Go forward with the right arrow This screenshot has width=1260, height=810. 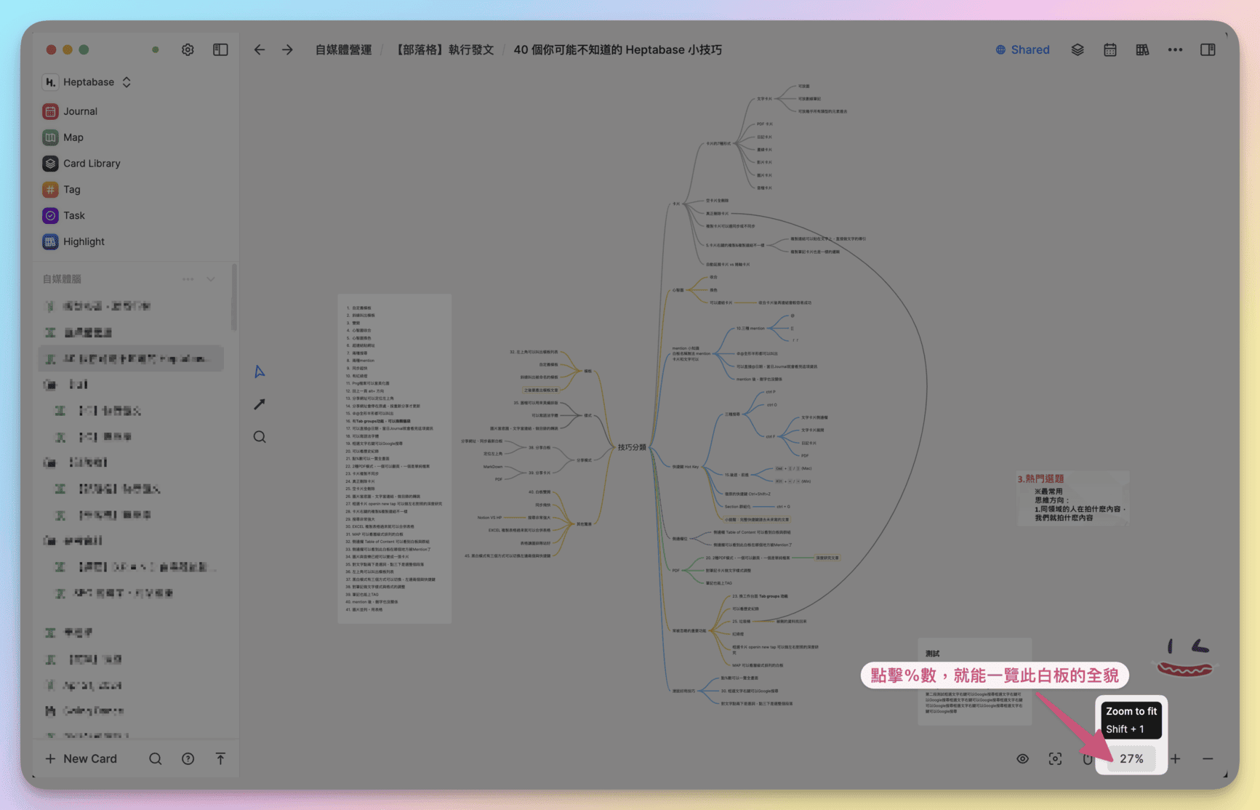(x=288, y=49)
